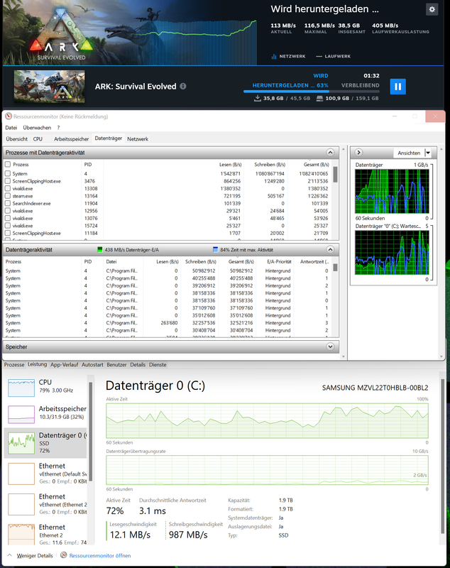Pause the ARK download
The width and height of the screenshot is (450, 568).
click(x=398, y=87)
